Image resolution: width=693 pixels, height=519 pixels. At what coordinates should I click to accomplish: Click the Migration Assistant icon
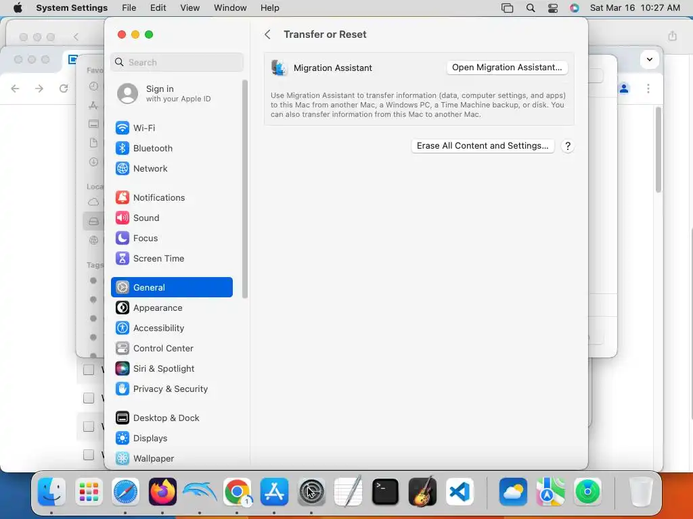click(x=280, y=68)
